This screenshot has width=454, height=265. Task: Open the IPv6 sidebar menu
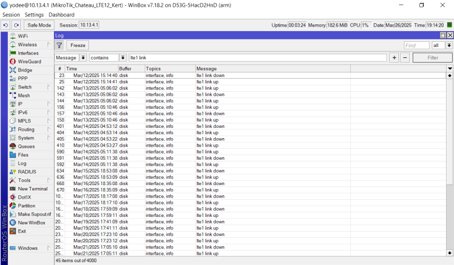23,113
